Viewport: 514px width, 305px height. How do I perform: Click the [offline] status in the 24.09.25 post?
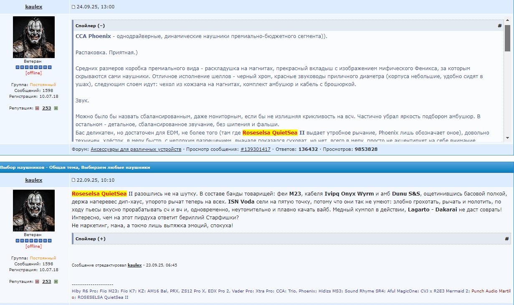34,73
